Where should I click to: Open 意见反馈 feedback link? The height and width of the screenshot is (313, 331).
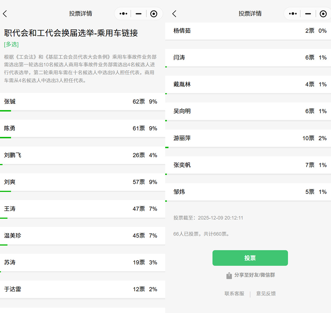tap(266, 294)
